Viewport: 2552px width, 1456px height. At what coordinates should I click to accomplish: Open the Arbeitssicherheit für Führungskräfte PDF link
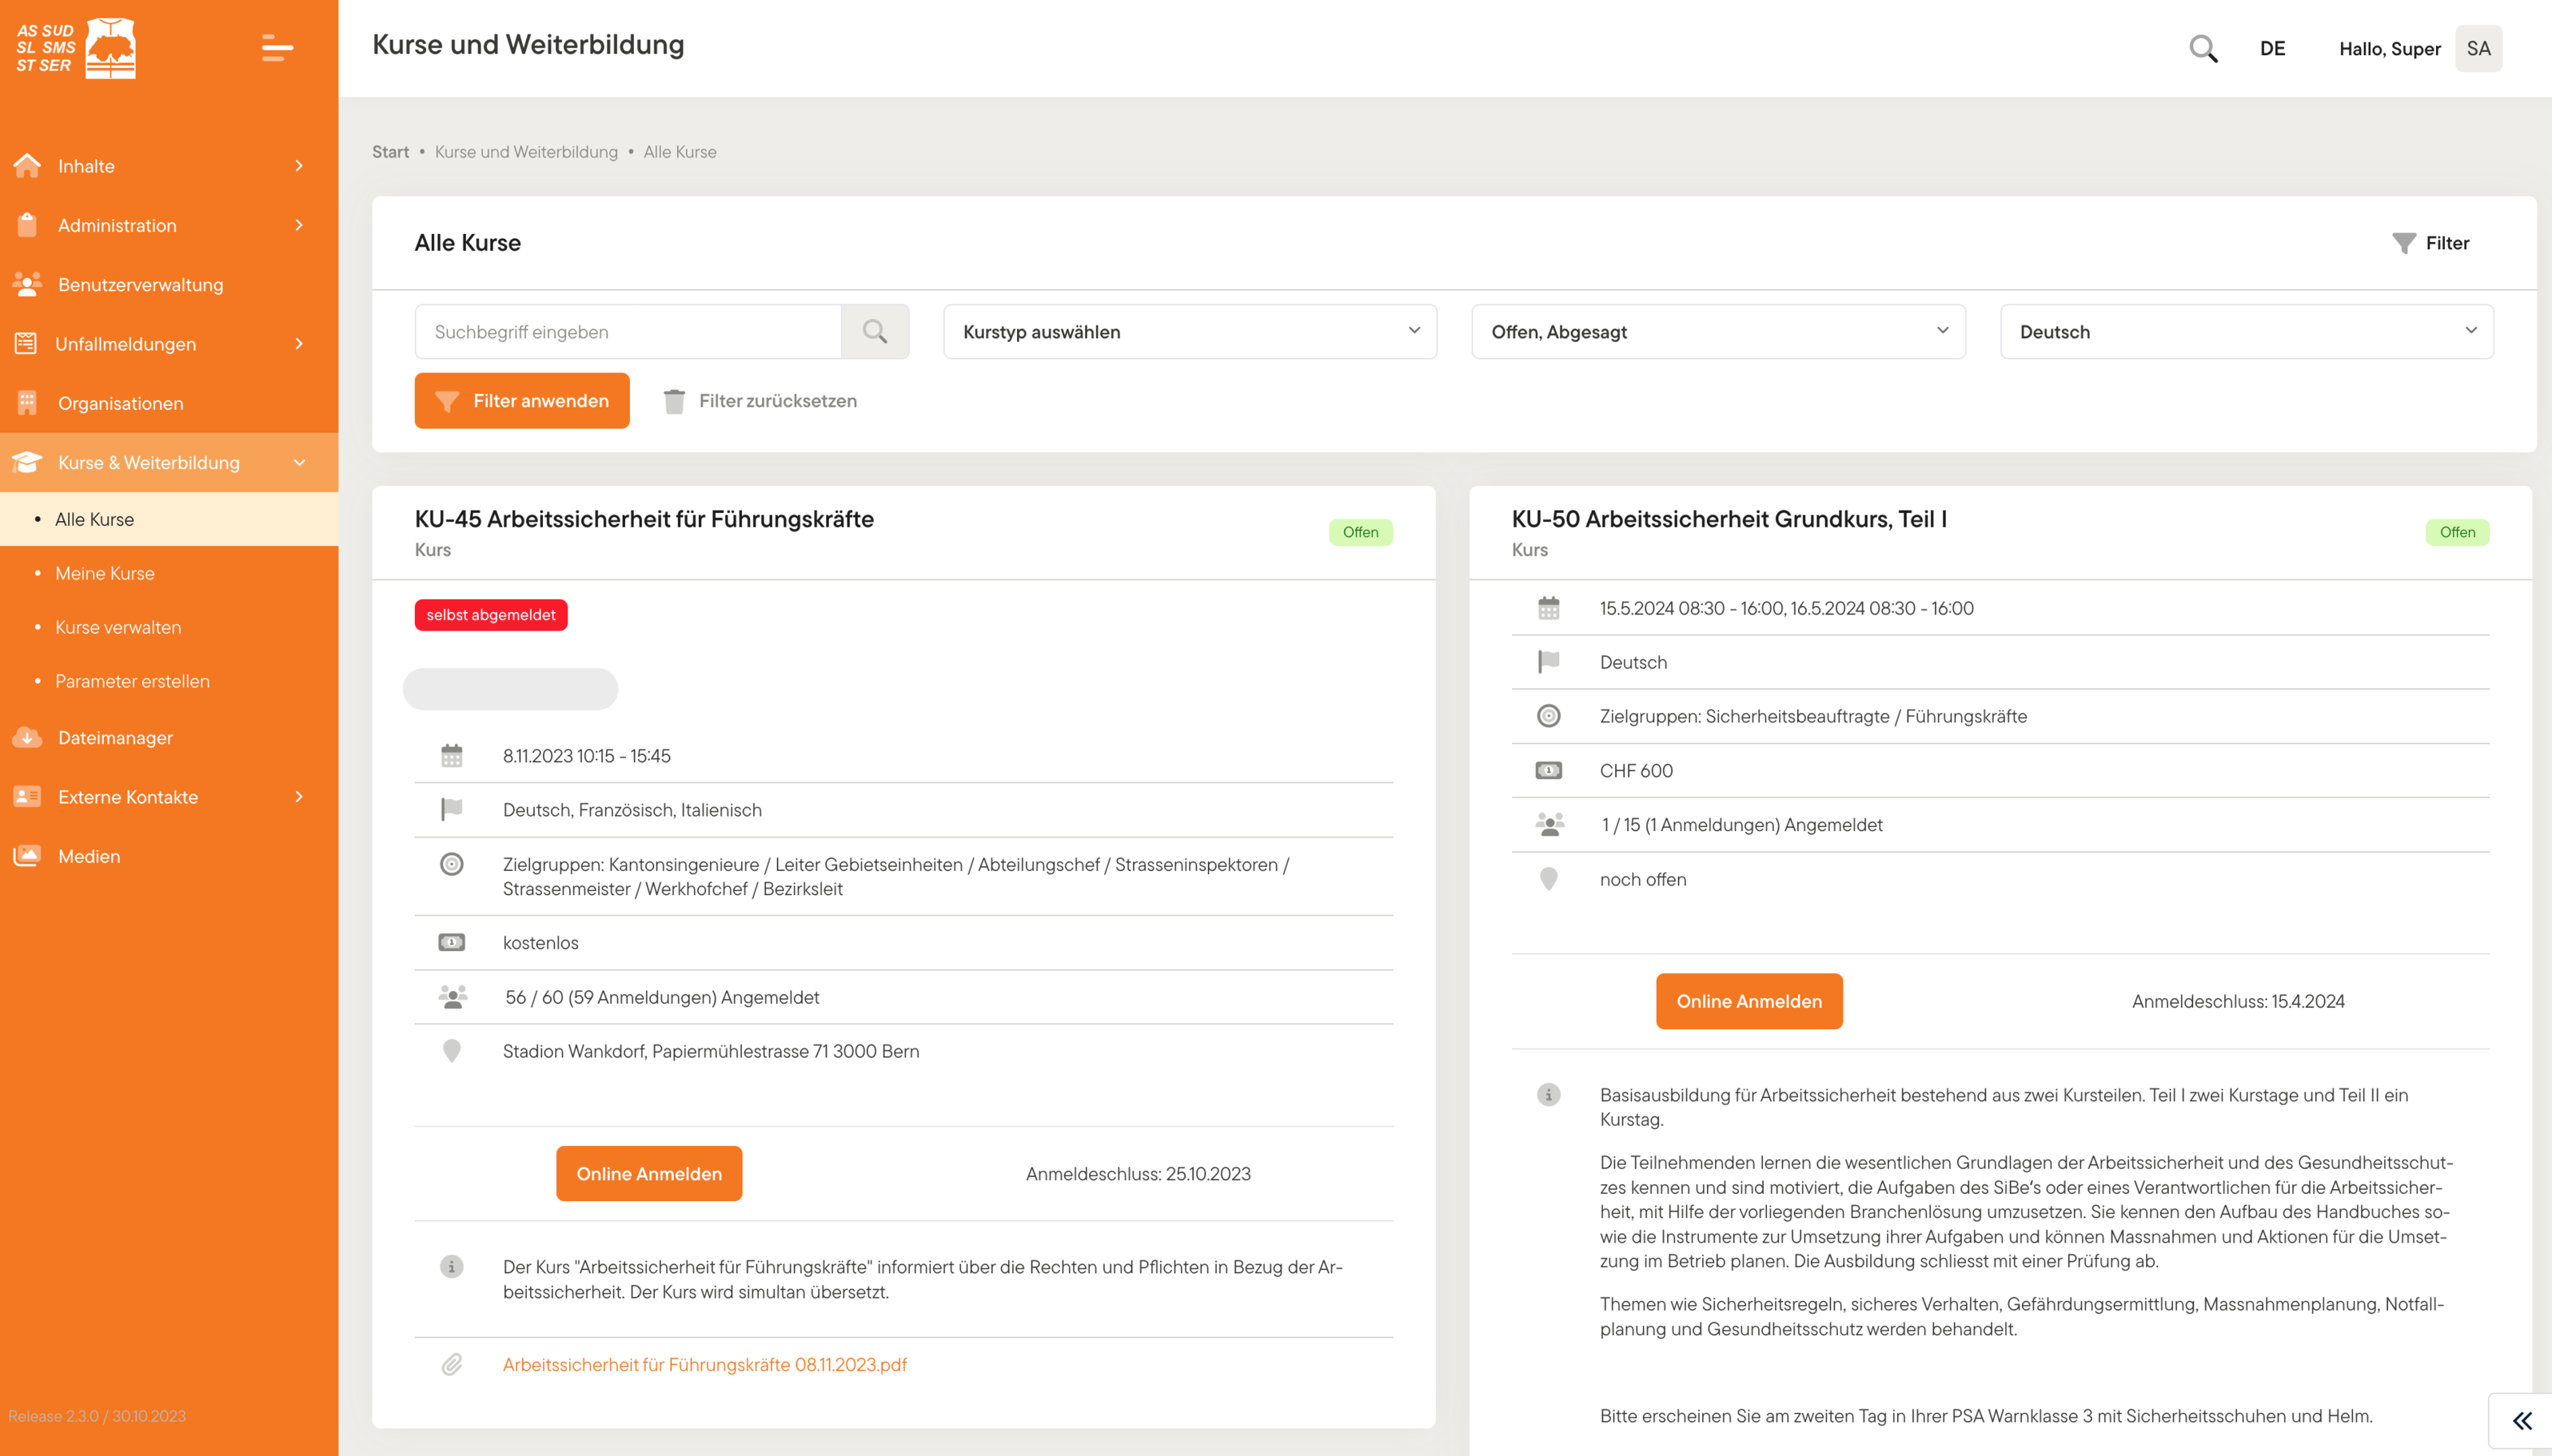pos(704,1364)
